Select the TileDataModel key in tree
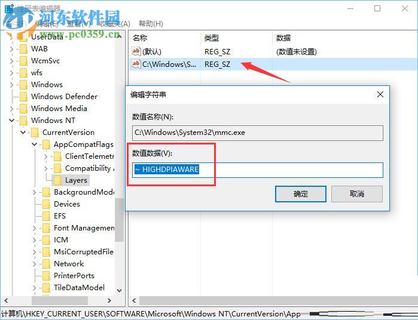The image size is (418, 320). tap(79, 288)
